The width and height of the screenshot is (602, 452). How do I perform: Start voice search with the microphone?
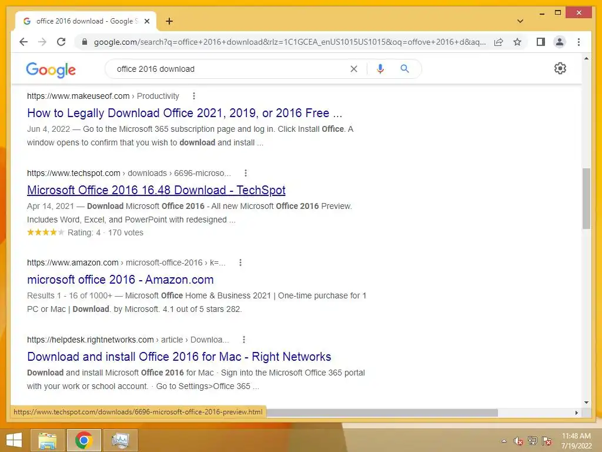380,69
